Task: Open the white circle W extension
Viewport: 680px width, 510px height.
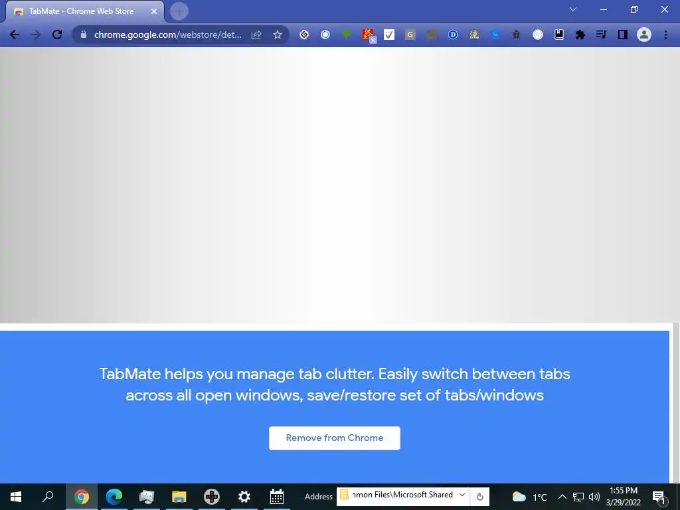Action: click(538, 35)
